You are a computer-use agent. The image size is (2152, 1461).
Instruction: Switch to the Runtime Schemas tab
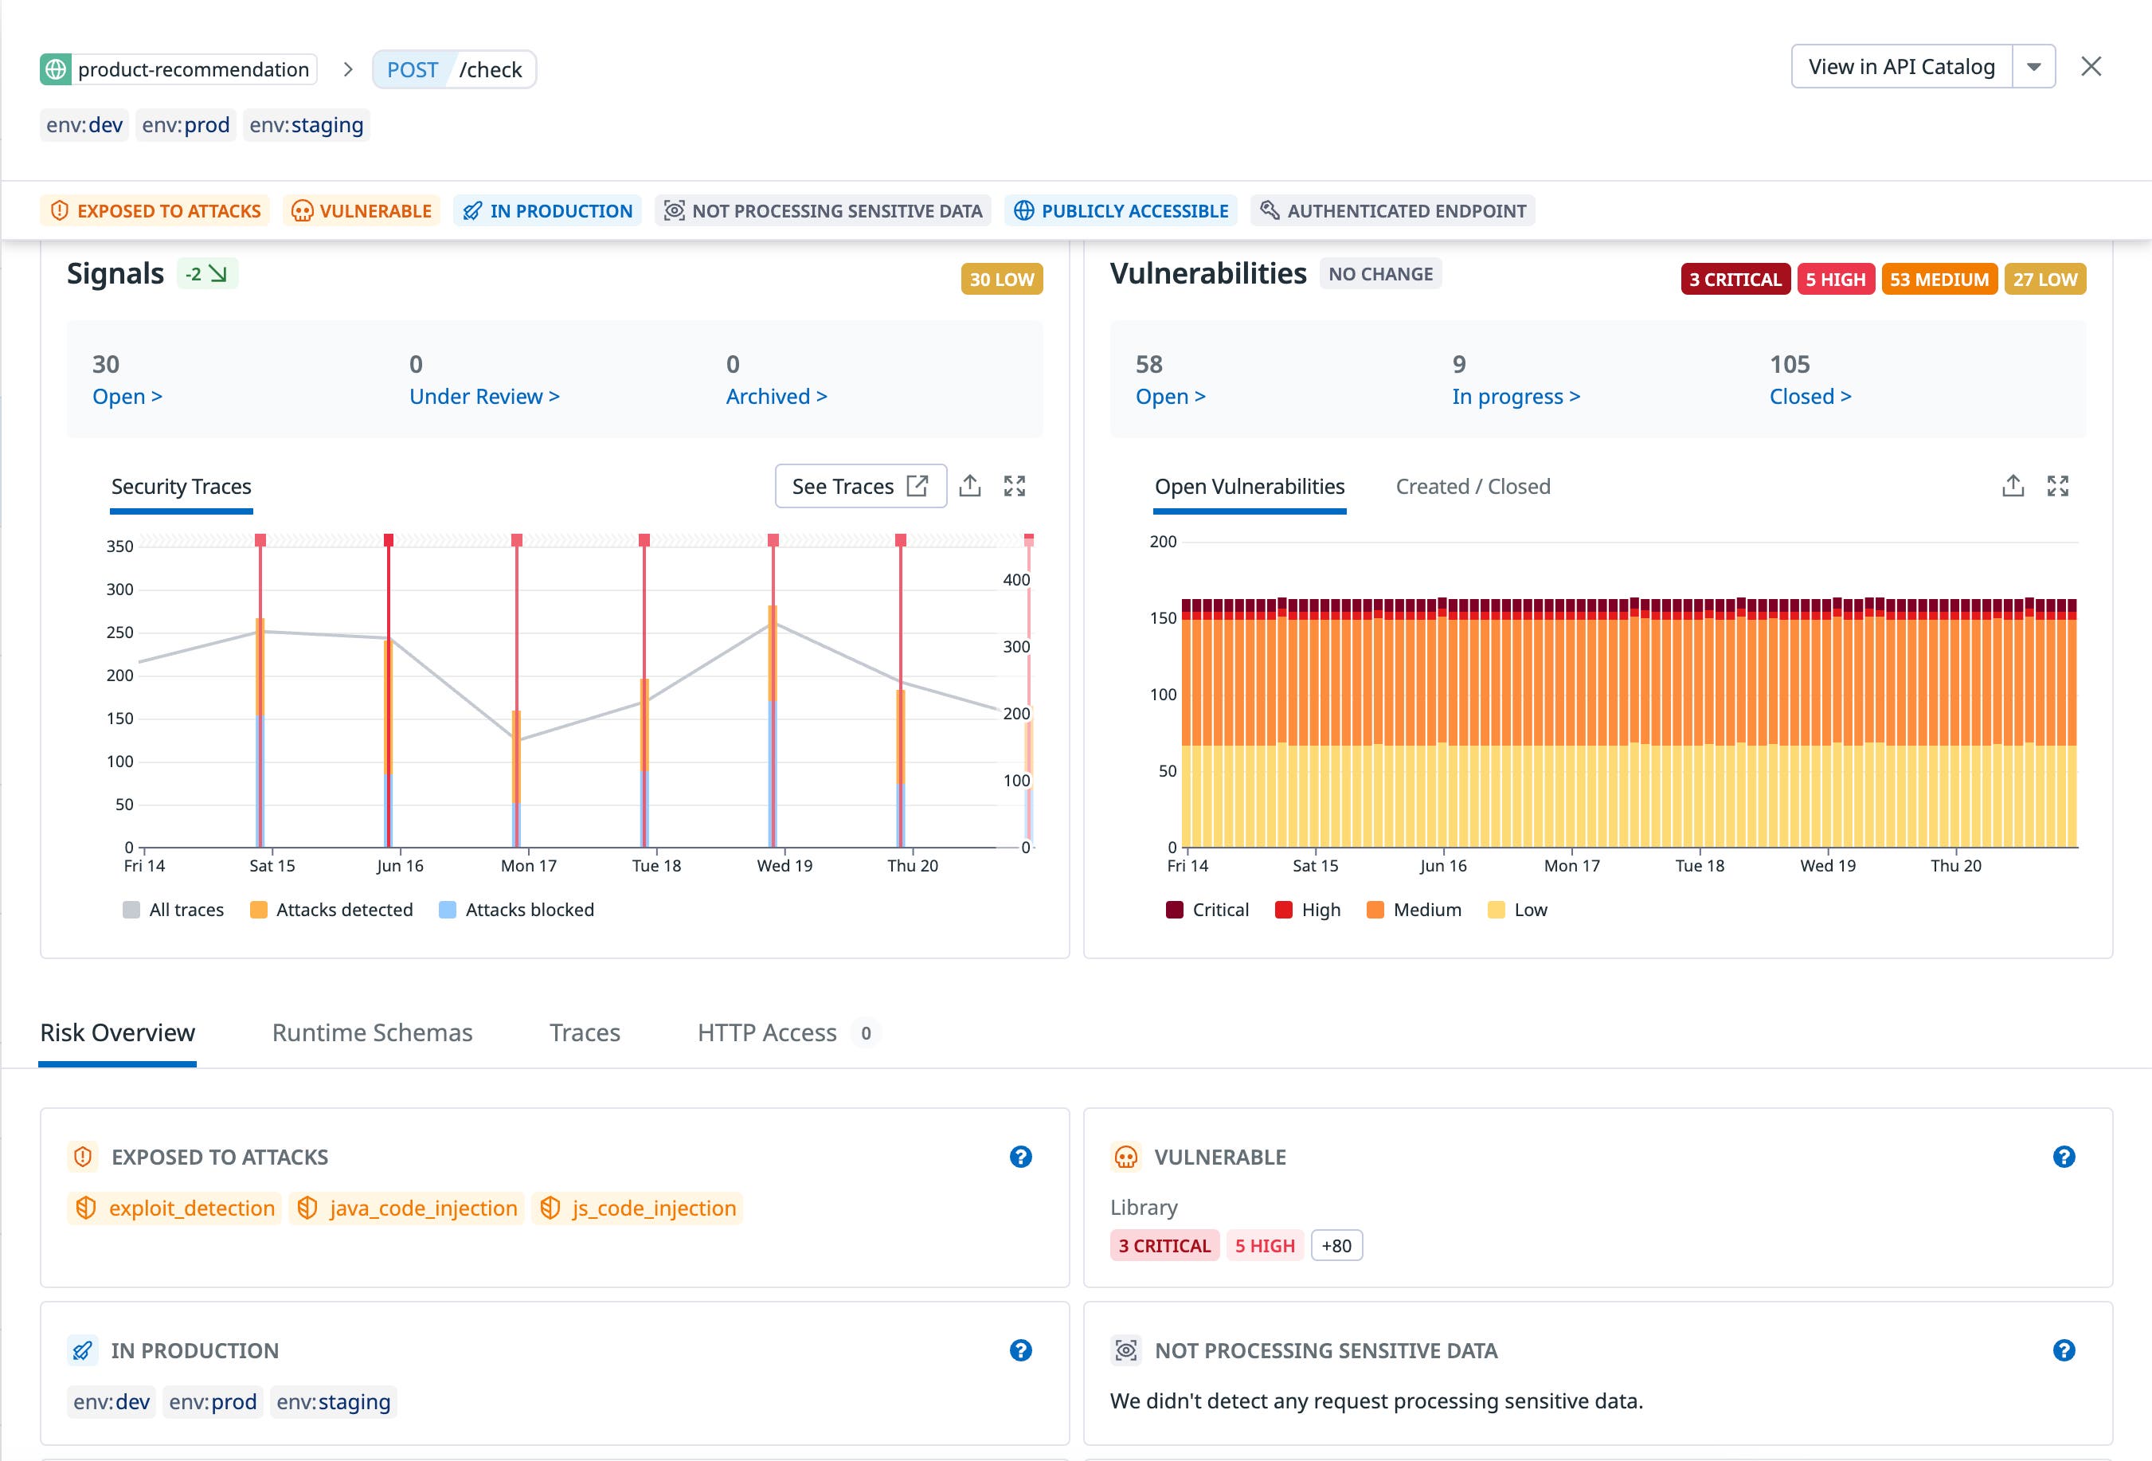[x=372, y=1032]
